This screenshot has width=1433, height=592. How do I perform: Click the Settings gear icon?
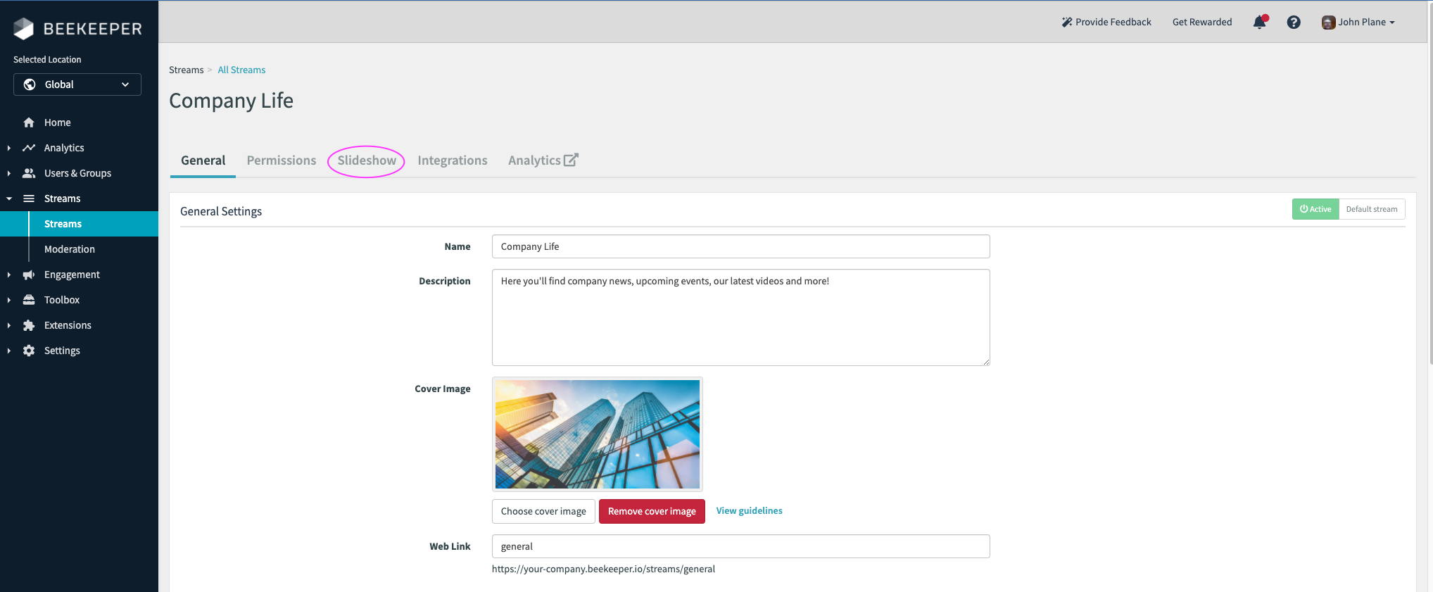(x=29, y=351)
